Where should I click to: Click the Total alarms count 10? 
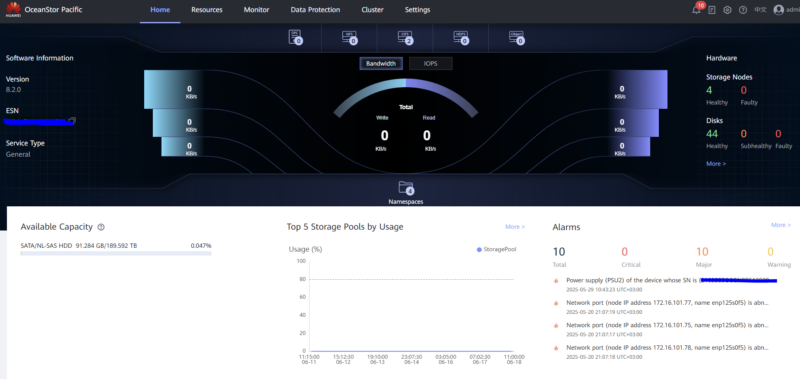click(x=559, y=252)
